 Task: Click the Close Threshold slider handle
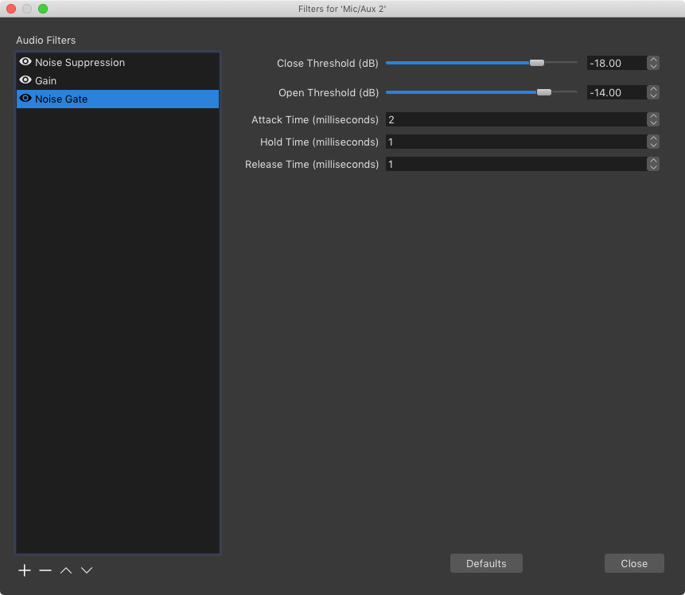(537, 63)
